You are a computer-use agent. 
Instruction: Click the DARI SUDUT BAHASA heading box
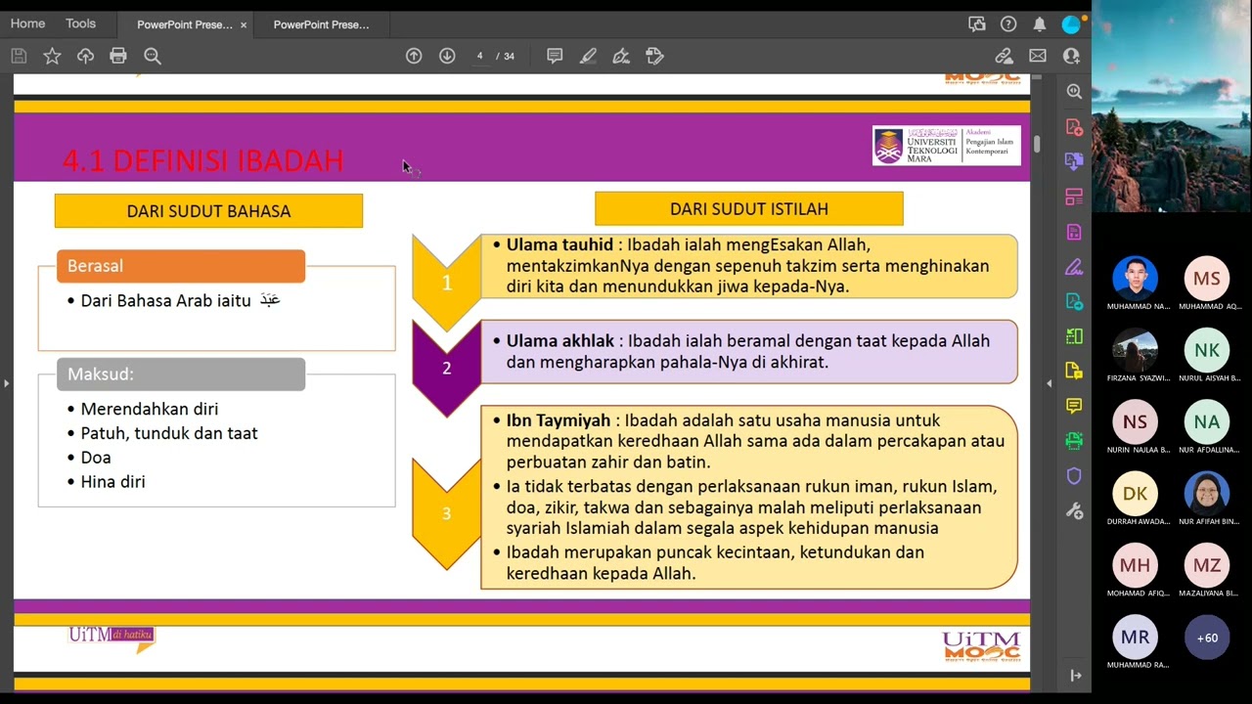(x=208, y=211)
